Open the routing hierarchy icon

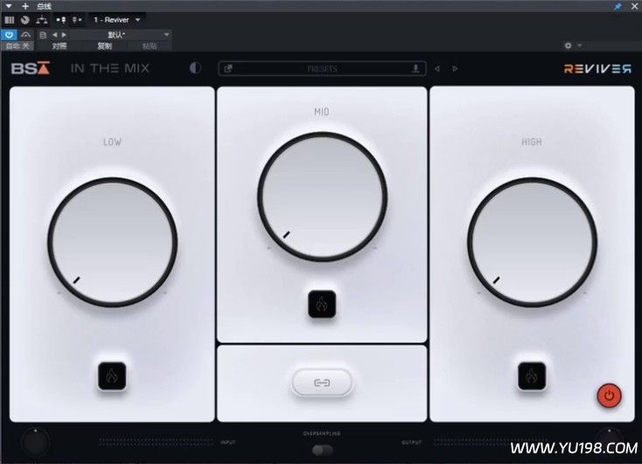(x=42, y=19)
